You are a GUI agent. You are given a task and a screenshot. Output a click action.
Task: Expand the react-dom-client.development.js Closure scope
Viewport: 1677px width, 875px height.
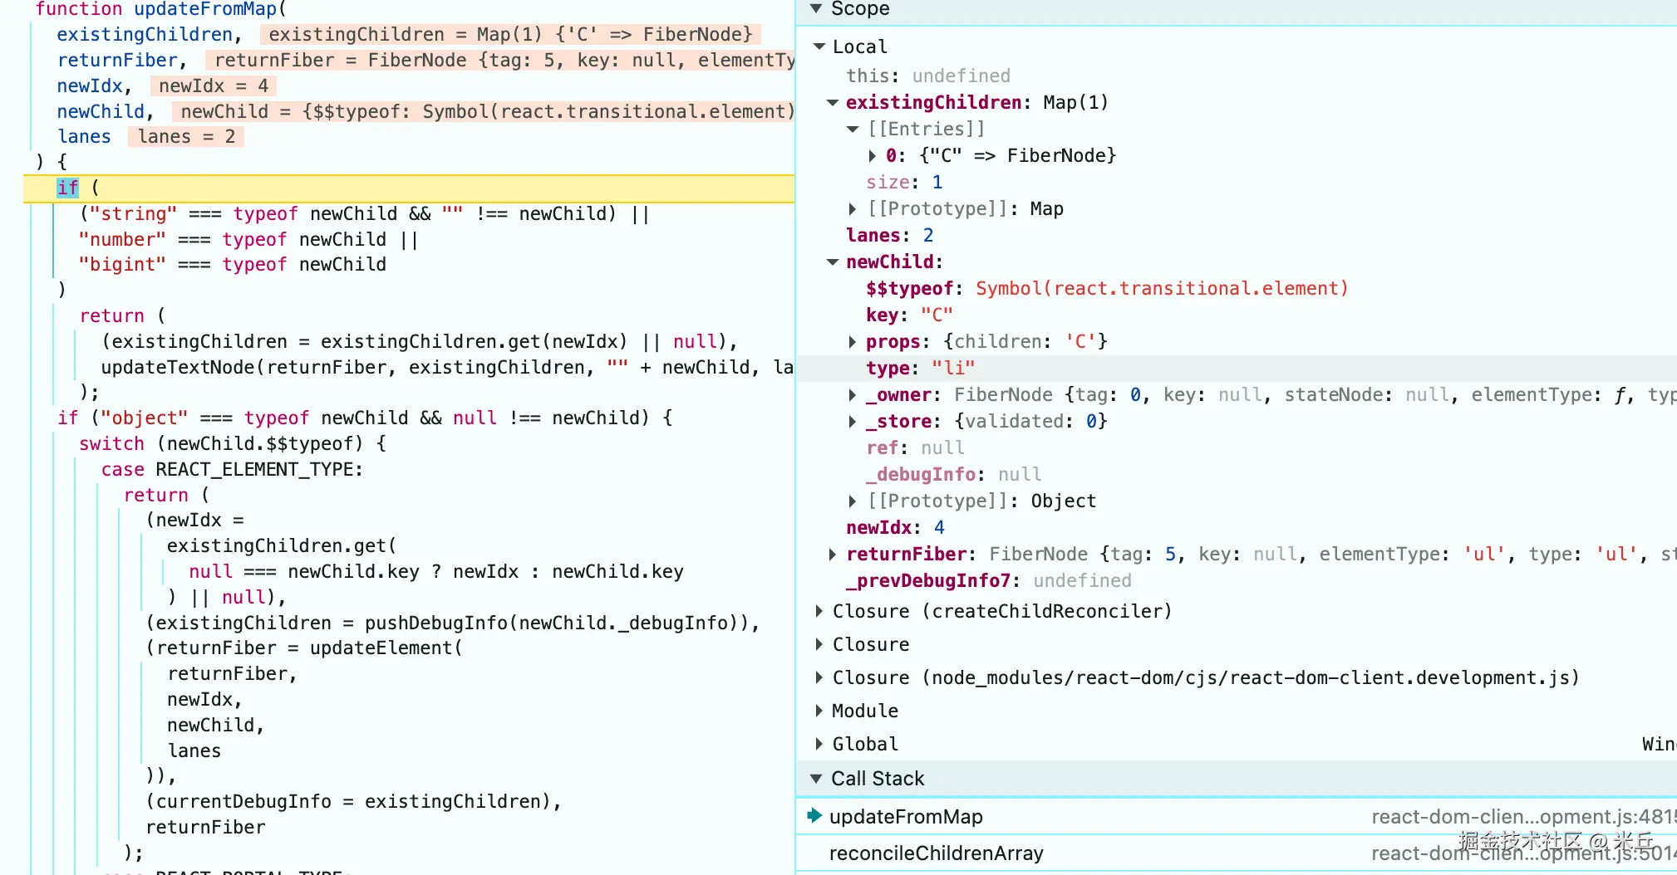pyautogui.click(x=819, y=677)
